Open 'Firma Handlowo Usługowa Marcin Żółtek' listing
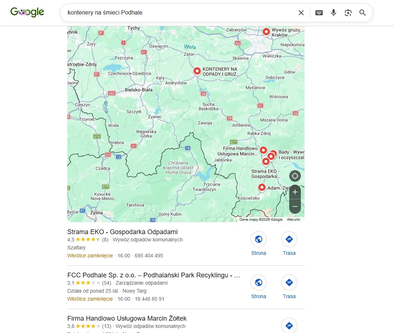The width and height of the screenshot is (394, 333). tap(127, 318)
